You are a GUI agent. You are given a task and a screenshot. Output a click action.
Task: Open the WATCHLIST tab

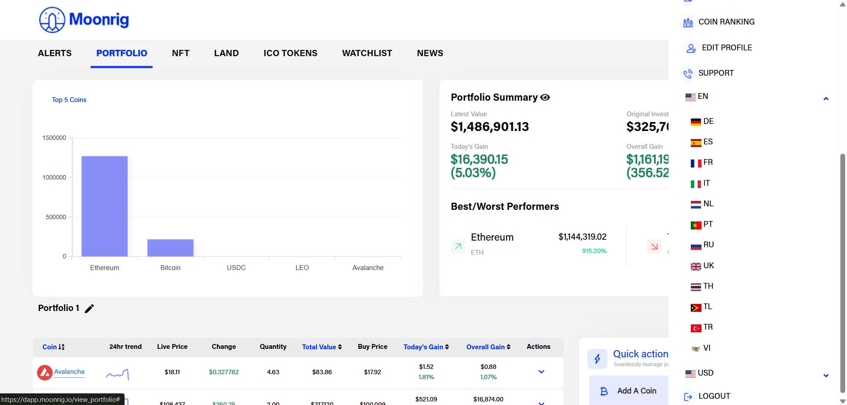point(367,53)
